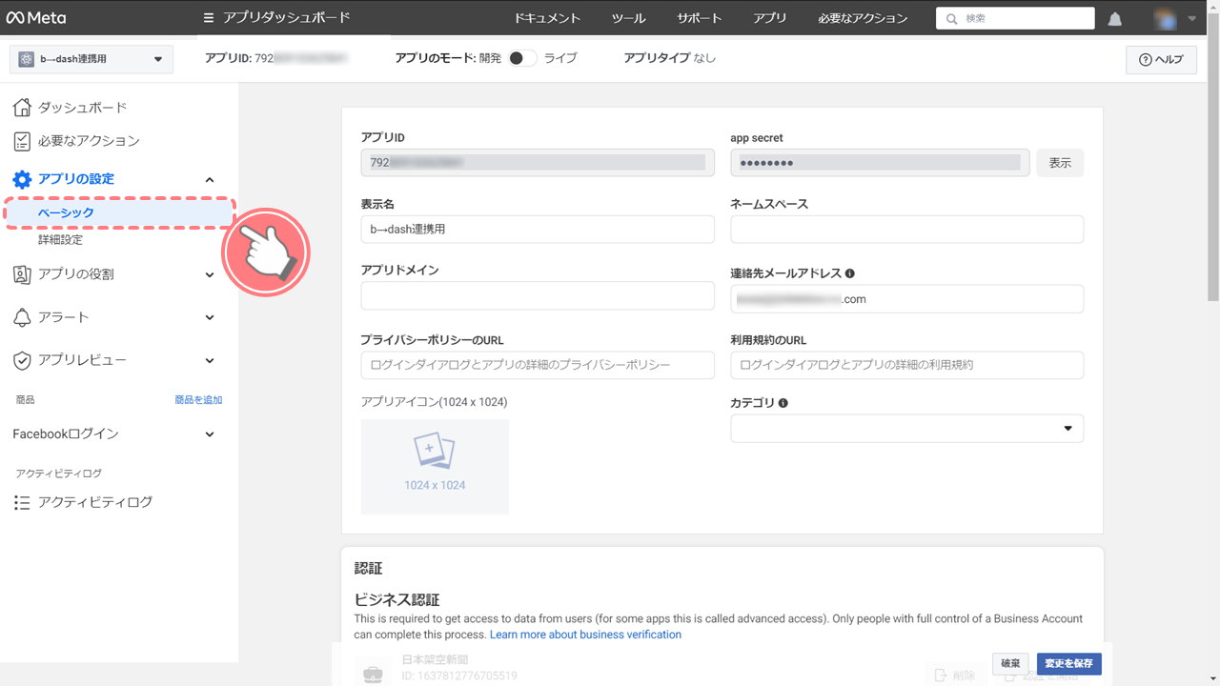Image resolution: width=1220 pixels, height=686 pixels.
Task: Click the アプリの設定 gear icon
Action: [22, 179]
